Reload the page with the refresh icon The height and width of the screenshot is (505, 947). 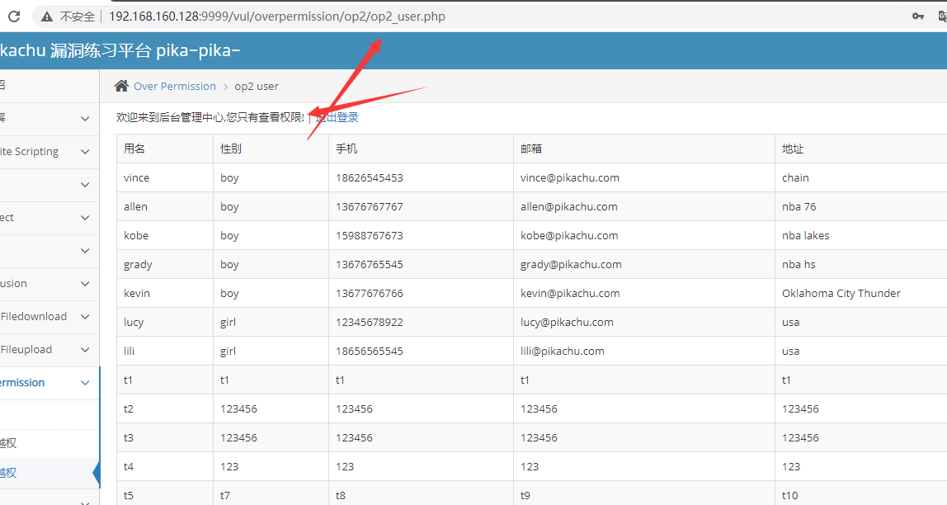tap(14, 17)
